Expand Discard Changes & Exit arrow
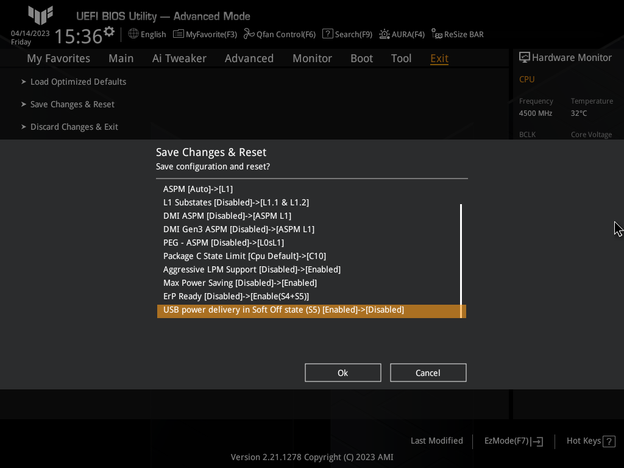 click(24, 127)
